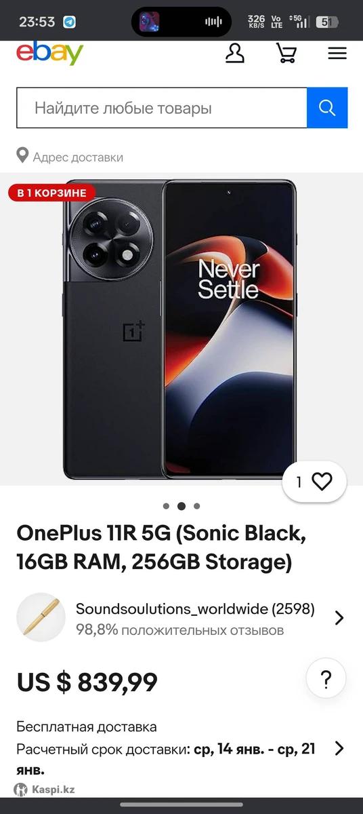The width and height of the screenshot is (363, 814).
Task: Open 'Адрес доставки' link
Action: (79, 157)
